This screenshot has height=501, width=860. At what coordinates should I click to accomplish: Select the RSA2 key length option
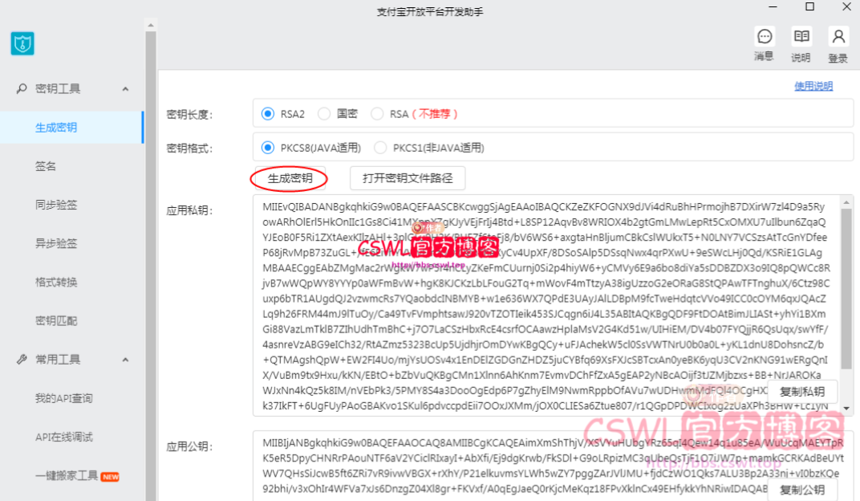tap(268, 114)
